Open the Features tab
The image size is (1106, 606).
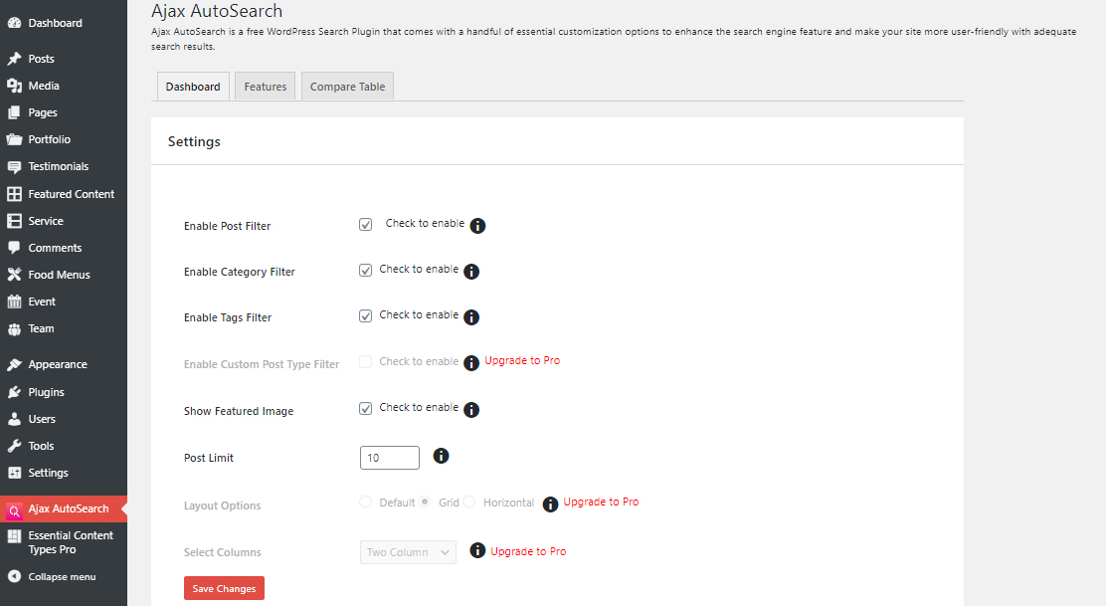click(x=266, y=86)
